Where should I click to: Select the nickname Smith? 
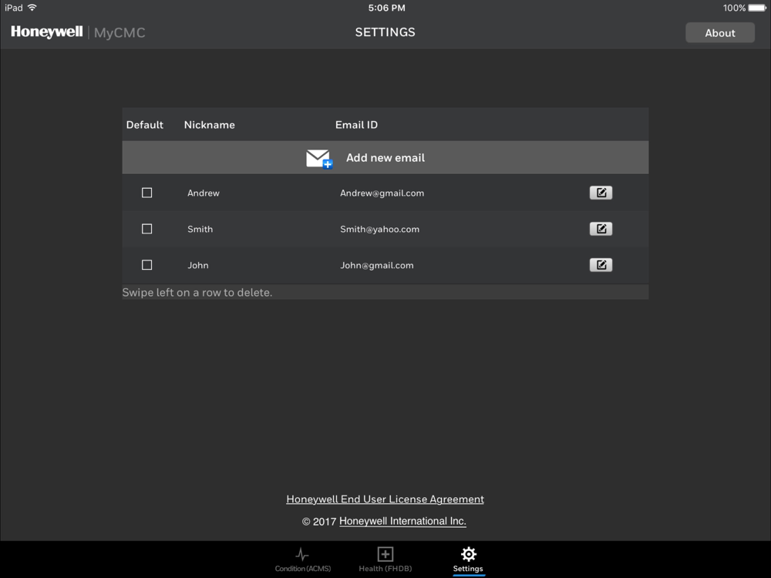pyautogui.click(x=200, y=229)
